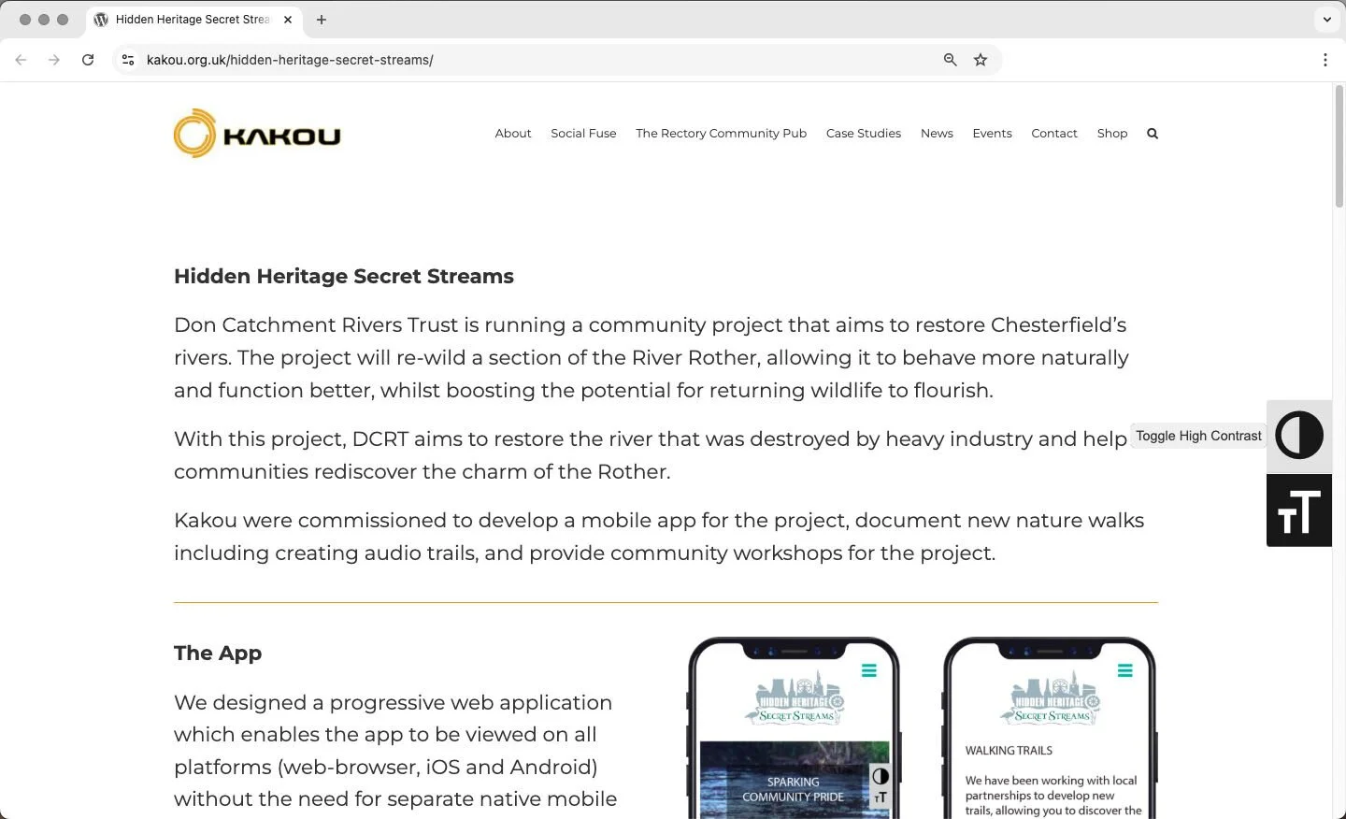Viewport: 1346px width, 819px height.
Task: Click the Hidden Heritage logo in first phone
Action: tap(795, 698)
